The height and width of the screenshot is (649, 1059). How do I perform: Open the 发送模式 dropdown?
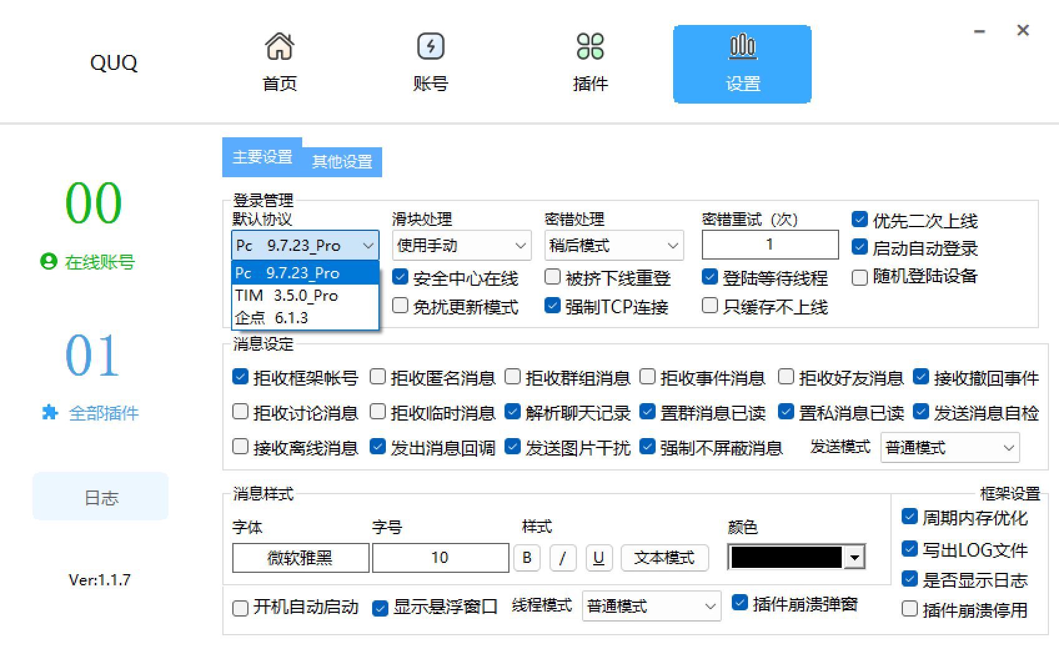pyautogui.click(x=949, y=447)
